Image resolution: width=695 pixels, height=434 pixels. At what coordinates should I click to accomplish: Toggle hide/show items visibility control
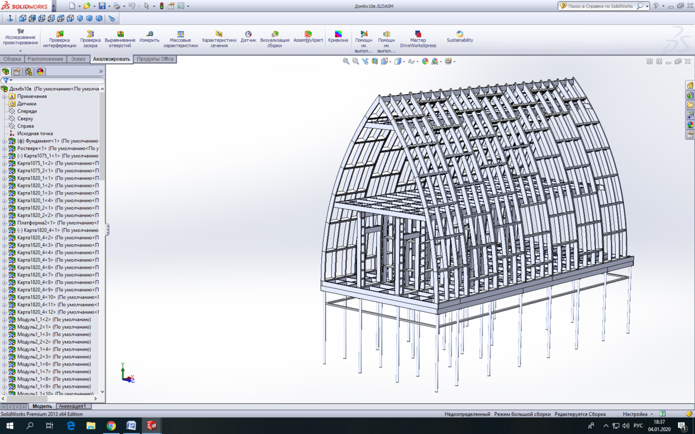(411, 61)
